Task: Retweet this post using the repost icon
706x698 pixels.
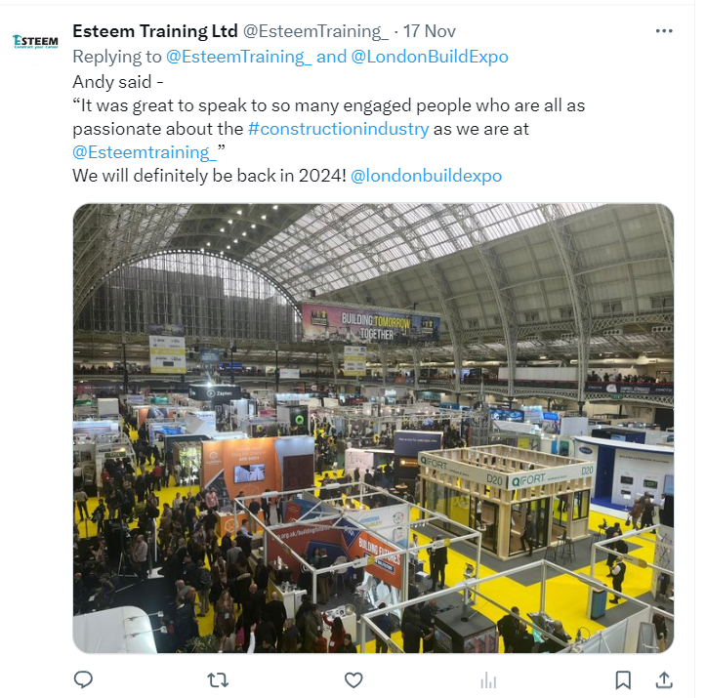Action: (x=218, y=679)
